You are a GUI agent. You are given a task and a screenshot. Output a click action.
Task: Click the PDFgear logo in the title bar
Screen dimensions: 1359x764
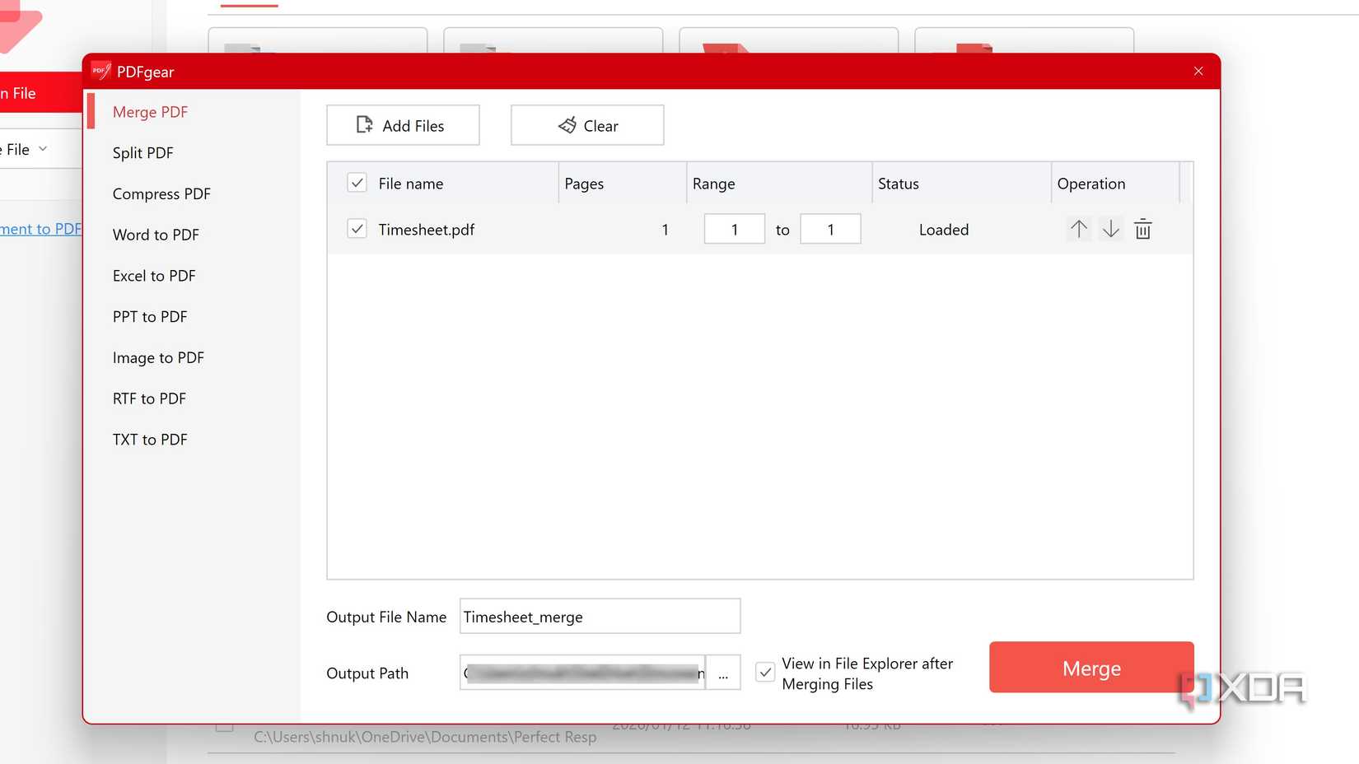100,71
